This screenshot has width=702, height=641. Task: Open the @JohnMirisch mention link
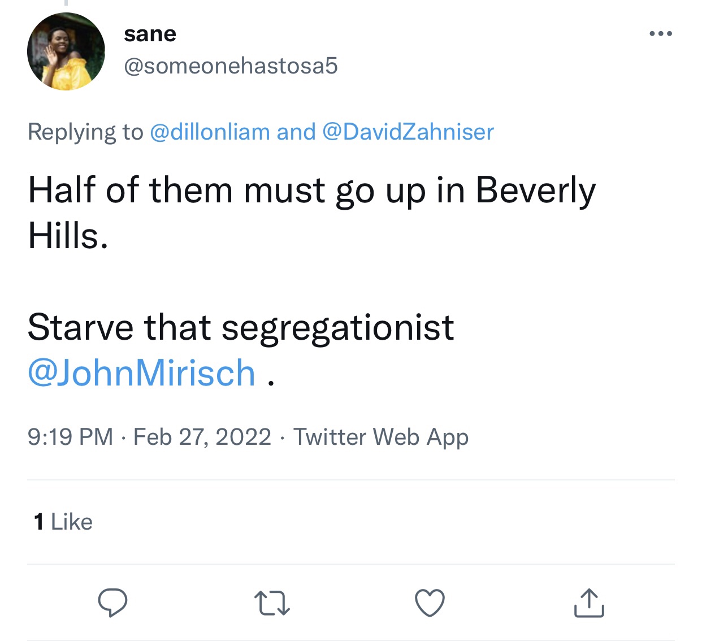coord(141,373)
